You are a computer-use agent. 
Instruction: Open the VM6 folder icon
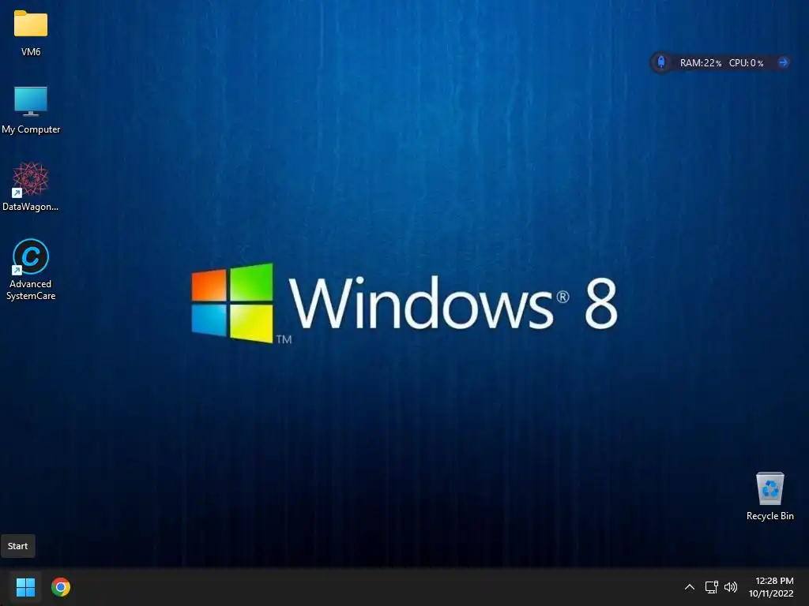31,23
